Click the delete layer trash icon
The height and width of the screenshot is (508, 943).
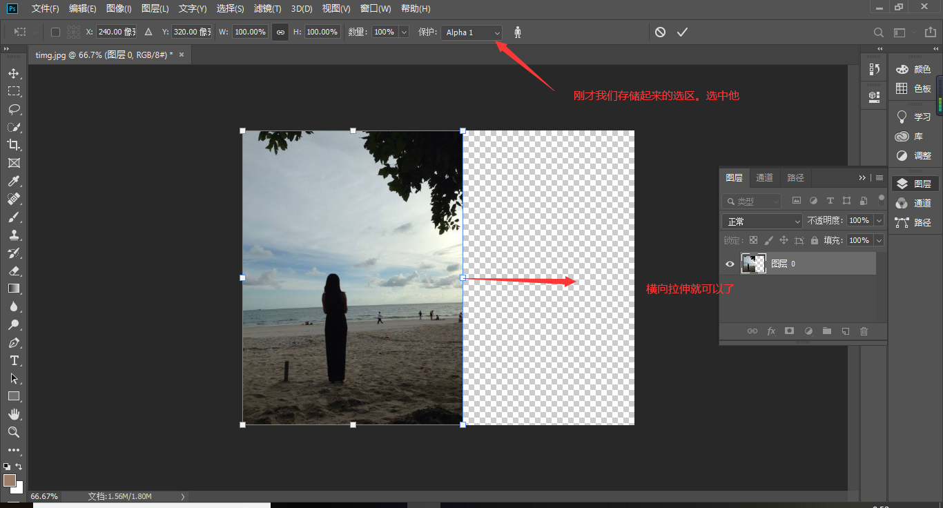(x=864, y=331)
